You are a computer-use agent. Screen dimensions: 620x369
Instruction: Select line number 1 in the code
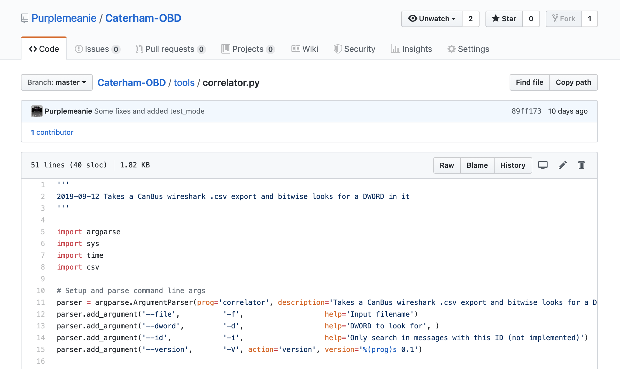click(x=43, y=185)
